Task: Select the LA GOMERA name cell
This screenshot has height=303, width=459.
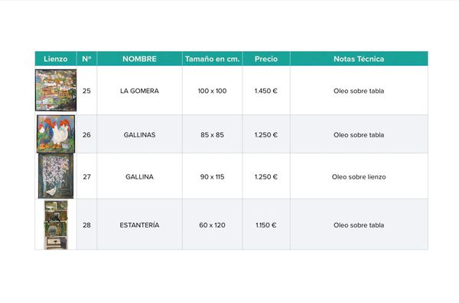Action: pyautogui.click(x=139, y=91)
